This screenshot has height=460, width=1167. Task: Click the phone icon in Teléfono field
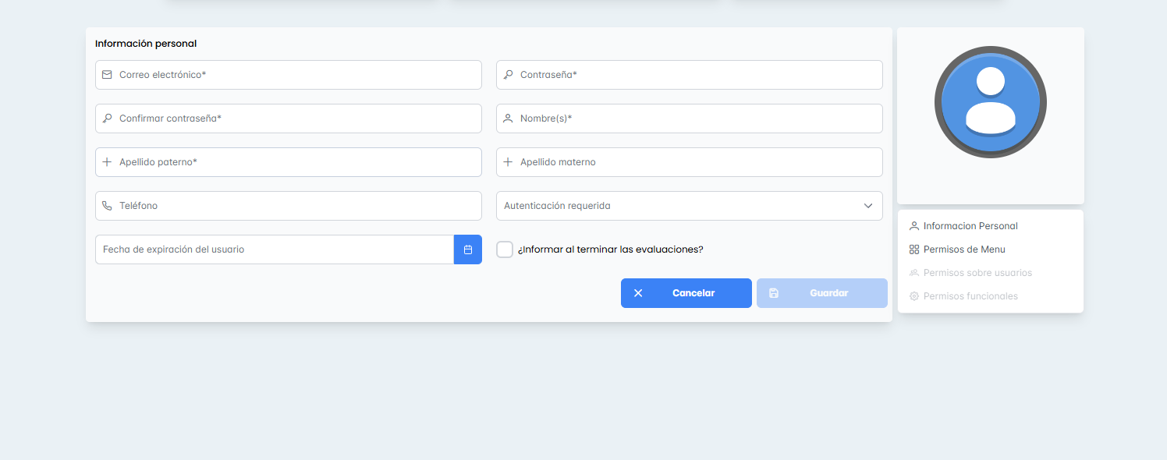coord(107,206)
